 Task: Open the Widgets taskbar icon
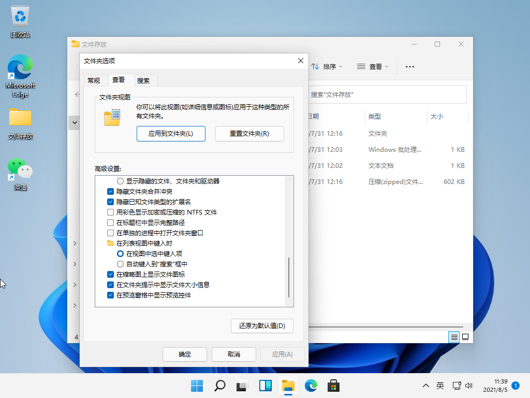coord(266,386)
